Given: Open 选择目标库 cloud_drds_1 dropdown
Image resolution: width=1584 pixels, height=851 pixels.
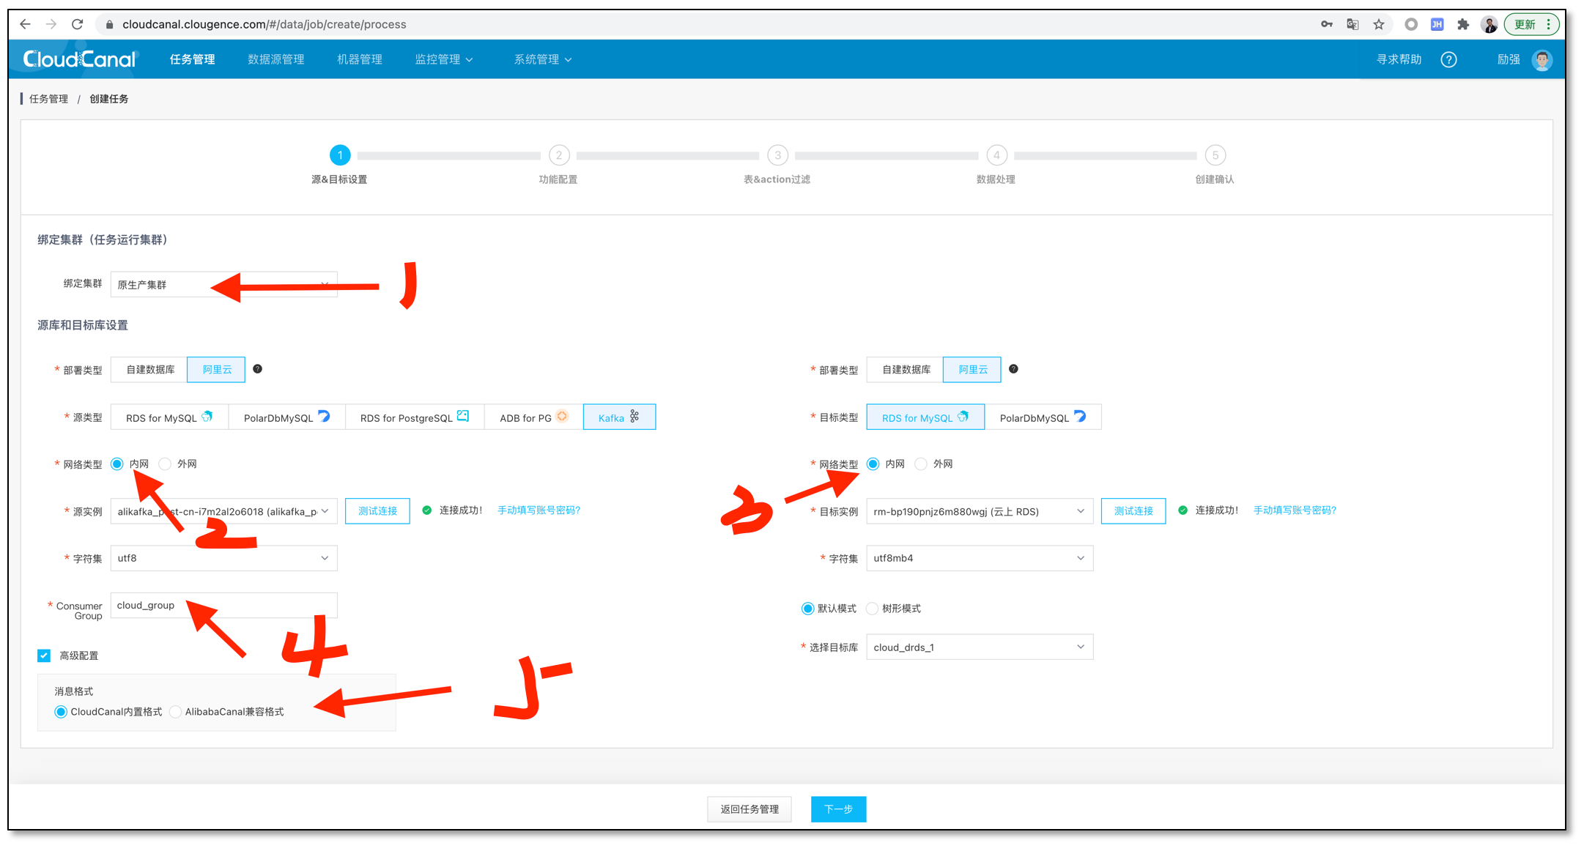Looking at the screenshot, I should tap(979, 647).
